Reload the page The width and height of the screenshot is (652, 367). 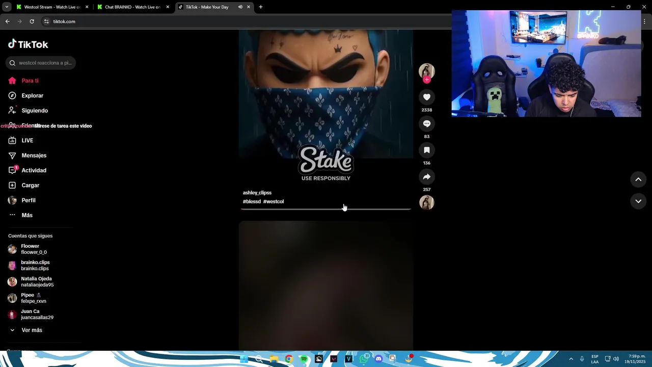pyautogui.click(x=32, y=21)
